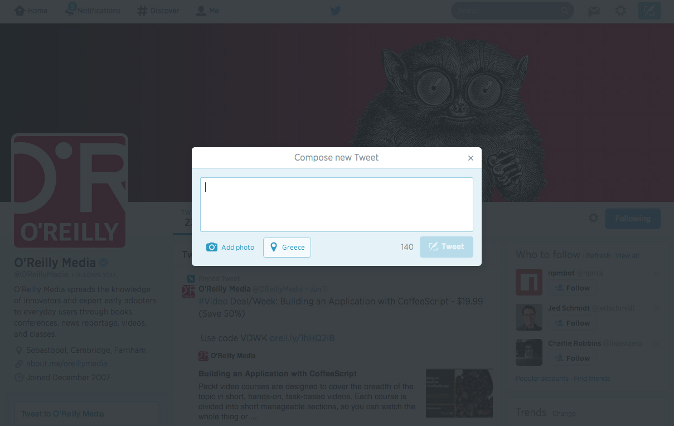Click the search magnifier icon

[564, 11]
